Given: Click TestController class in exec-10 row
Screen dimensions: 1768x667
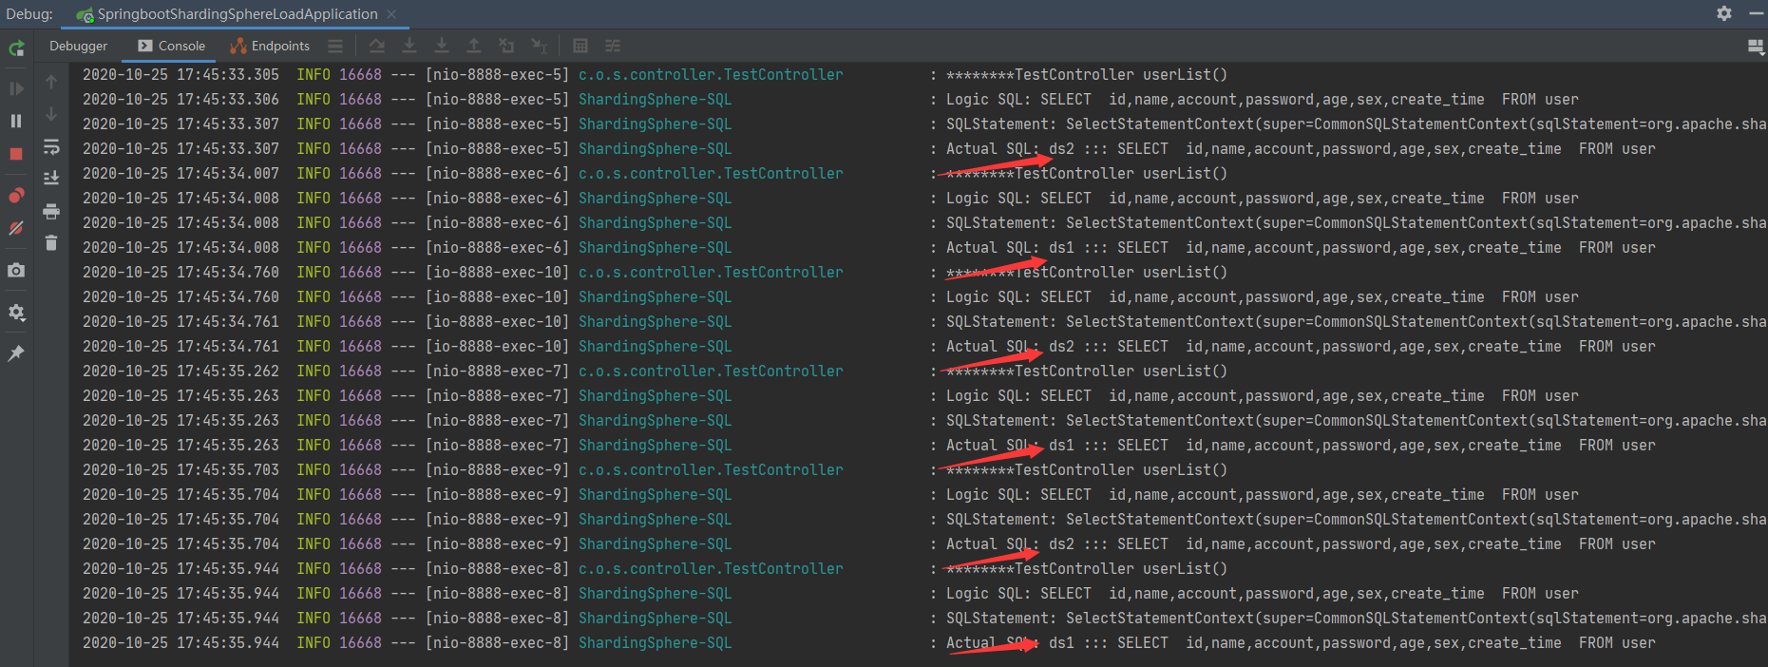Looking at the screenshot, I should pyautogui.click(x=711, y=273).
